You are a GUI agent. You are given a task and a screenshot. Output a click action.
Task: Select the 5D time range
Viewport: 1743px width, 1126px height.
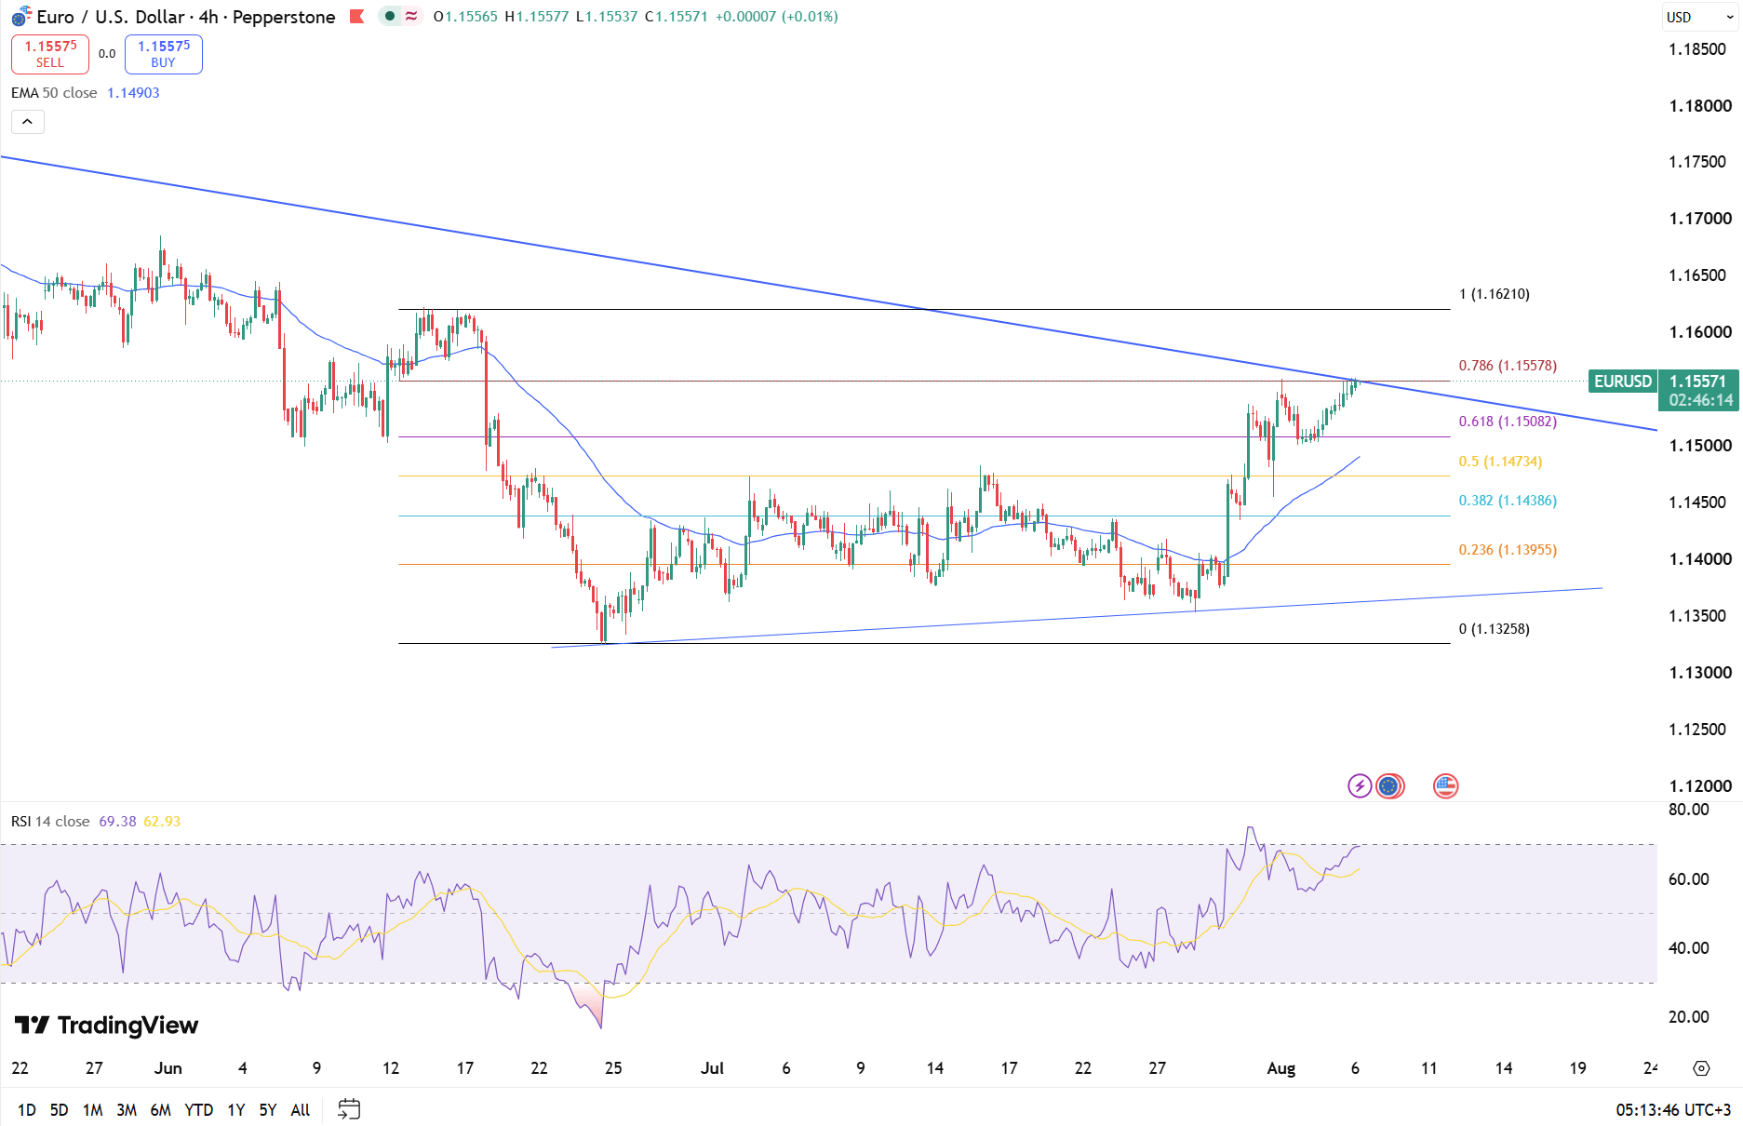coord(59,1109)
